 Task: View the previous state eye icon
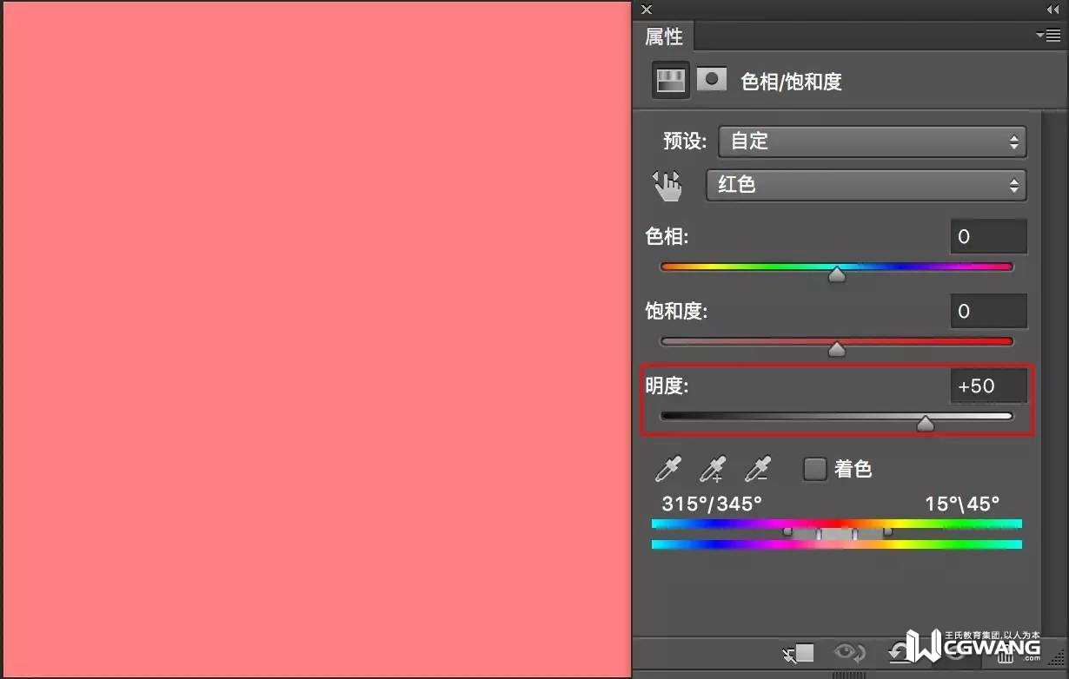click(848, 652)
